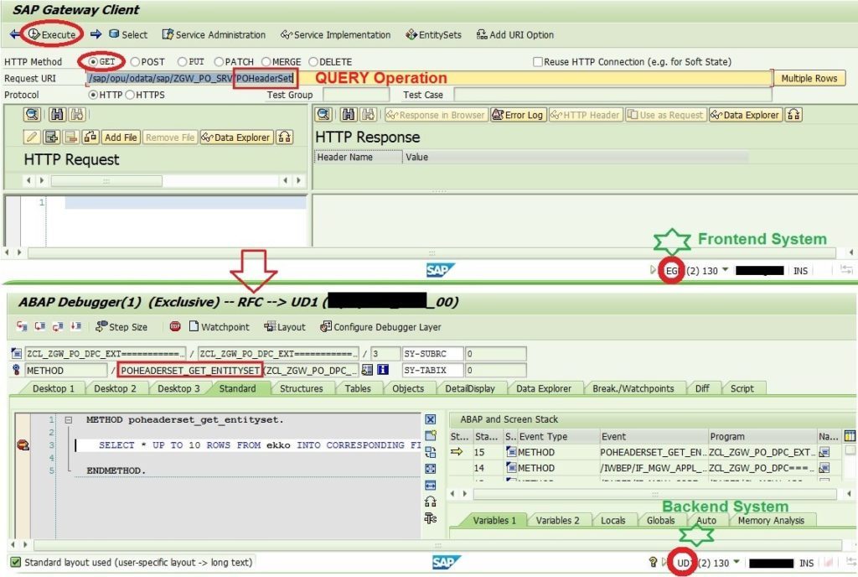Click Layout in debugger toolbar
Viewport: 858px width, 577px height.
(285, 327)
